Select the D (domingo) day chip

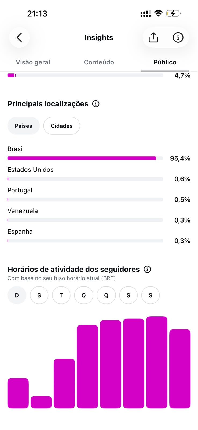pos(17,295)
